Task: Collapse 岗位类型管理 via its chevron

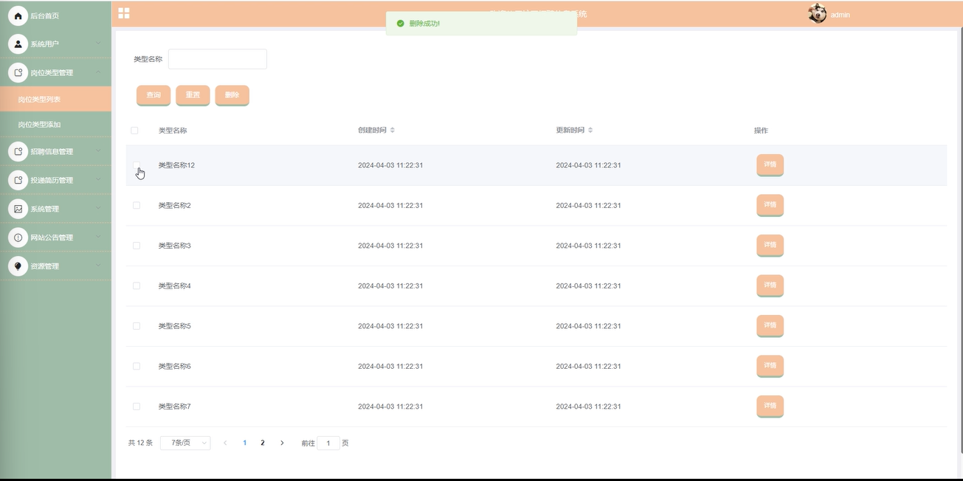Action: [98, 72]
